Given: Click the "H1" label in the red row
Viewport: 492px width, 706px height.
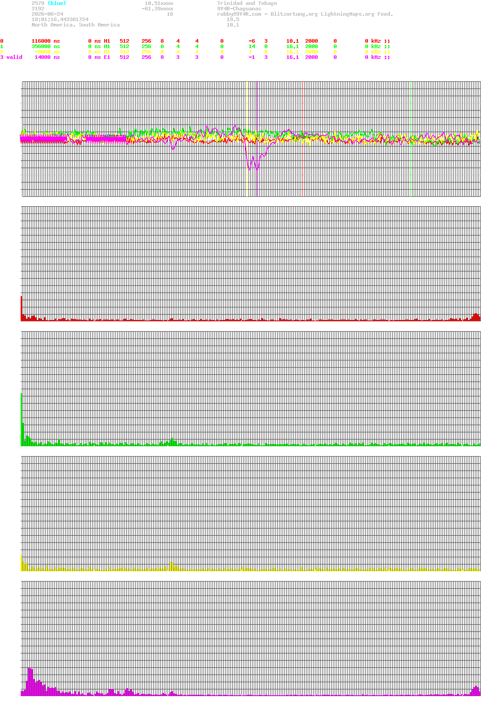Looking at the screenshot, I should tap(107, 41).
